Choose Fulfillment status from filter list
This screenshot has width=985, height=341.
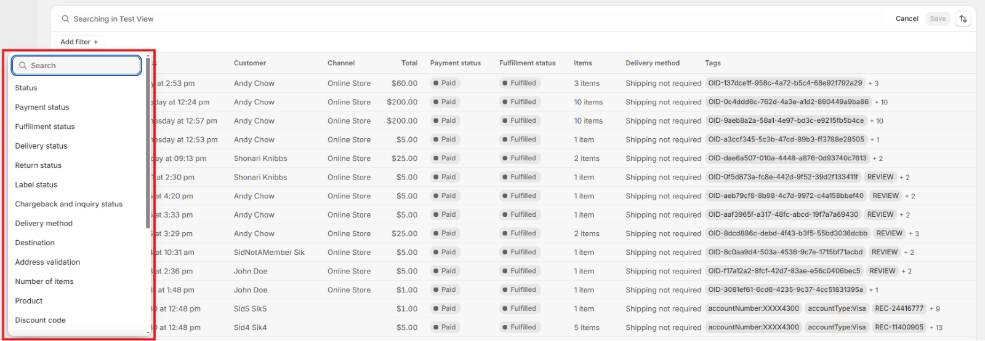pyautogui.click(x=45, y=127)
